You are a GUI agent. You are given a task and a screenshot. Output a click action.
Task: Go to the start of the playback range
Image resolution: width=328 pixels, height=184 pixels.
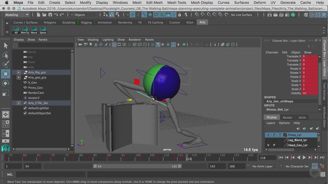pos(281,158)
